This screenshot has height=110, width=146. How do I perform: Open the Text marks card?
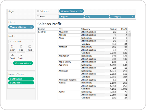[x=30, y=48]
